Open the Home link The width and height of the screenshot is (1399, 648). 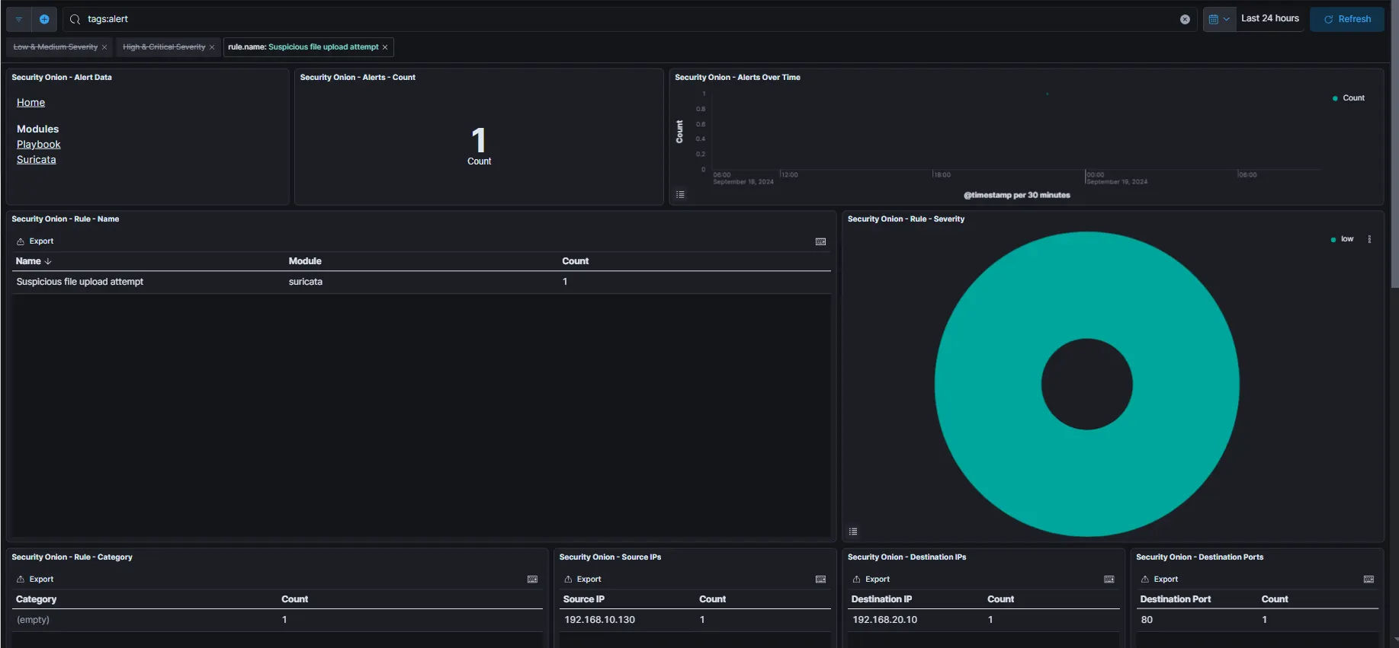(30, 103)
